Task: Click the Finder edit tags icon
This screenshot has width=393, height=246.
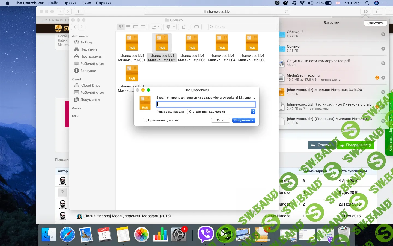Action: [196, 27]
